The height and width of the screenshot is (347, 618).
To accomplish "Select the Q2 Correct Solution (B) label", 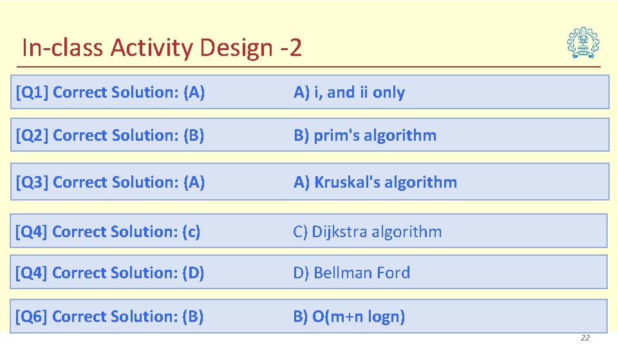I will pyautogui.click(x=109, y=136).
